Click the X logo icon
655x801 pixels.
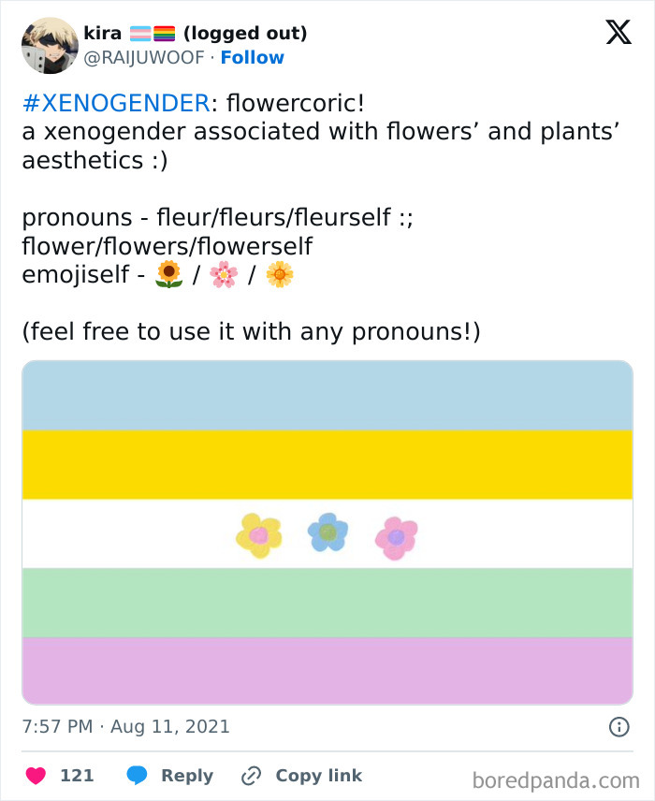coord(618,33)
